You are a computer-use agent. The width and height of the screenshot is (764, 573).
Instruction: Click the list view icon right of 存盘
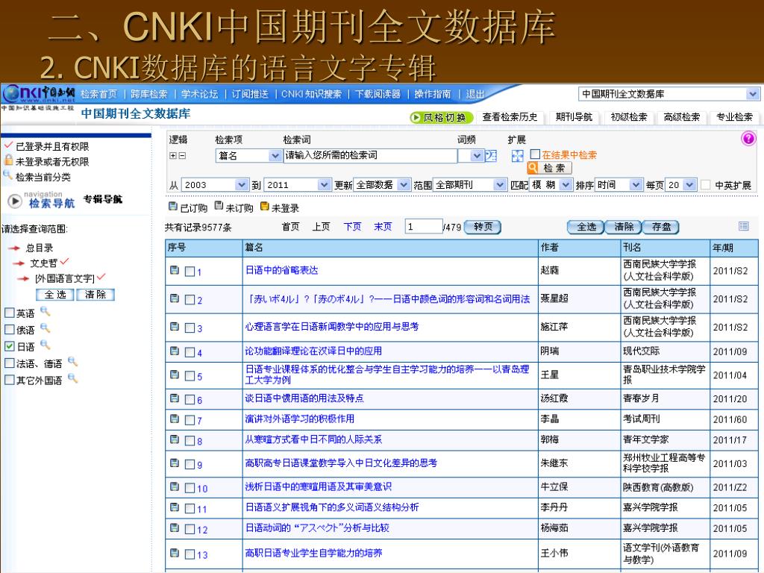pyautogui.click(x=744, y=225)
